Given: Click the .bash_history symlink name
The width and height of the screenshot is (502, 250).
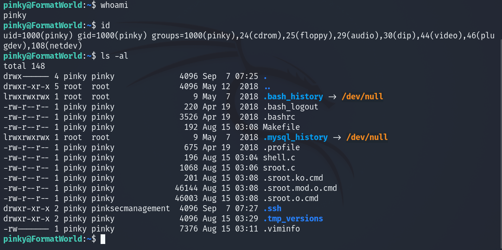Looking at the screenshot, I should tap(292, 97).
